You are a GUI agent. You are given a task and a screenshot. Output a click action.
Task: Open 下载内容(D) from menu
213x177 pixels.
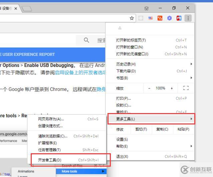click(150, 71)
